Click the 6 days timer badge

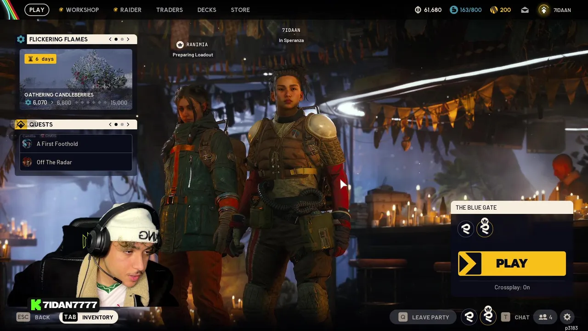[40, 59]
